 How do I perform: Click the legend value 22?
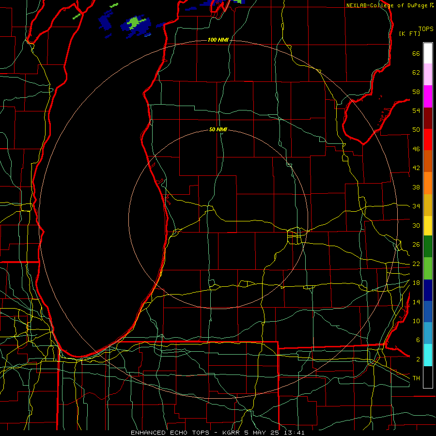(416, 264)
